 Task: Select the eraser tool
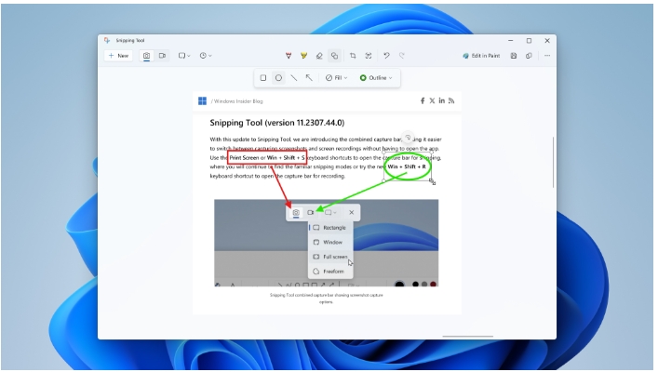click(x=319, y=56)
